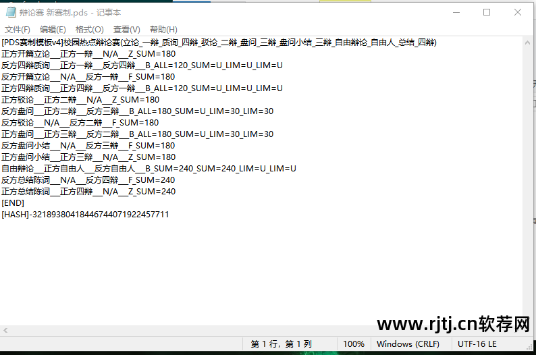Open the 帮助(H) menu
Image resolution: width=536 pixels, height=355 pixels.
[163, 30]
